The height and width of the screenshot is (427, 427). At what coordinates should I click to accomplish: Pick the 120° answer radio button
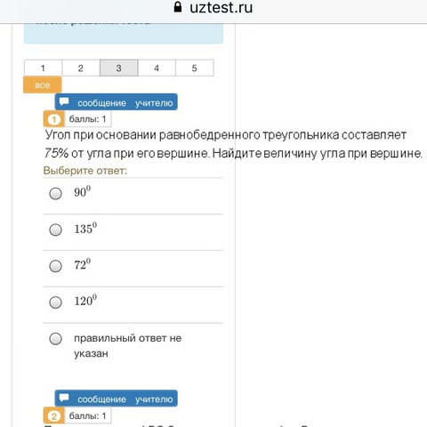tap(55, 302)
